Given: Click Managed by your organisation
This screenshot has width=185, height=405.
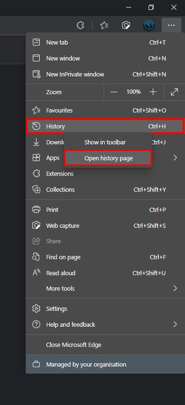Looking at the screenshot, I should coord(106,364).
